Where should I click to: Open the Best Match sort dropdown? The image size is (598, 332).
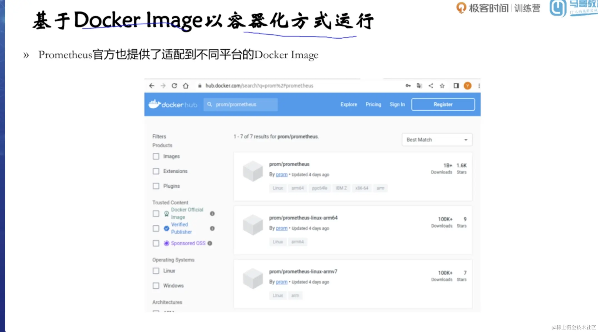pos(437,140)
